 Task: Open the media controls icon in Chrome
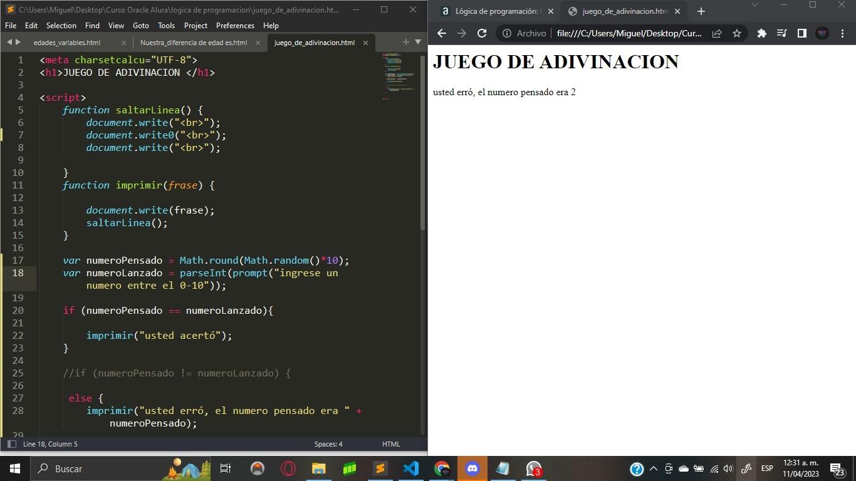[x=782, y=33]
